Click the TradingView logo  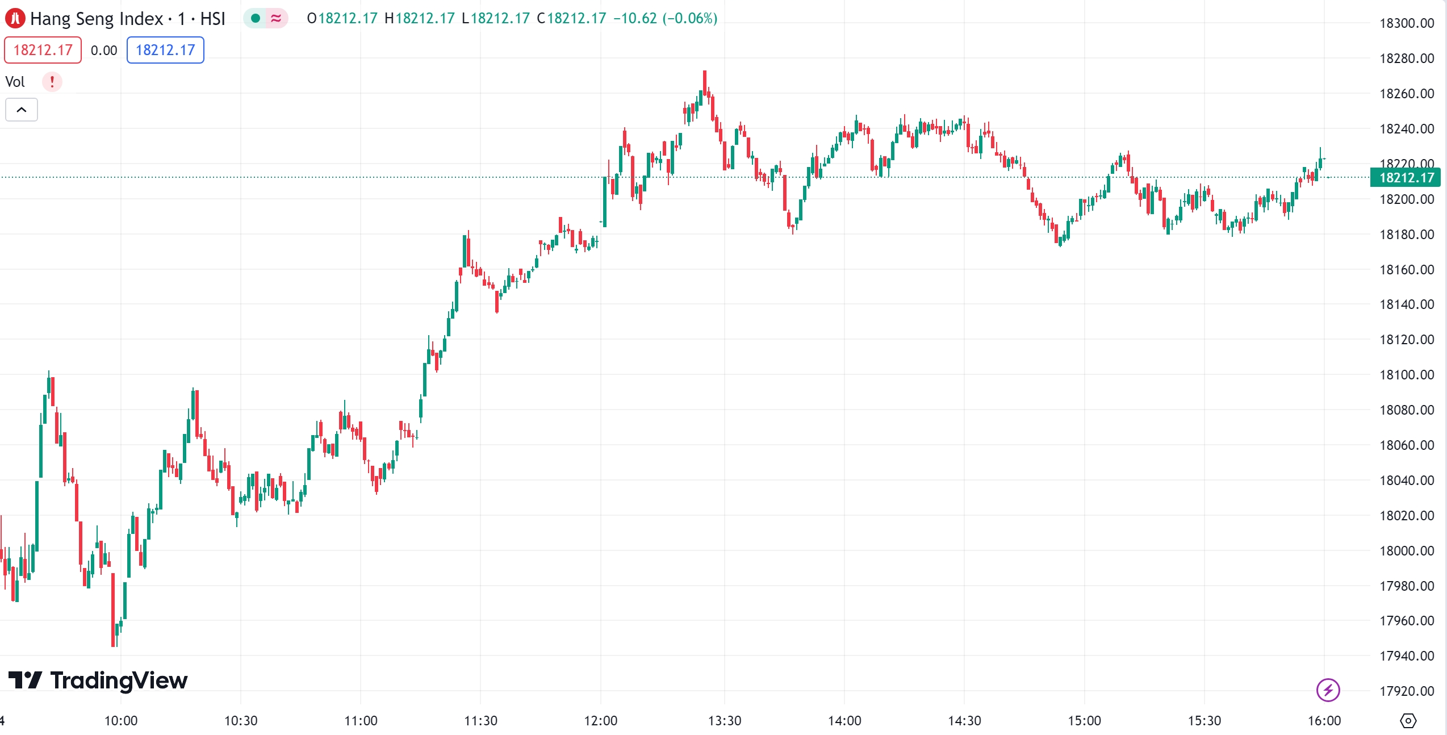point(98,680)
